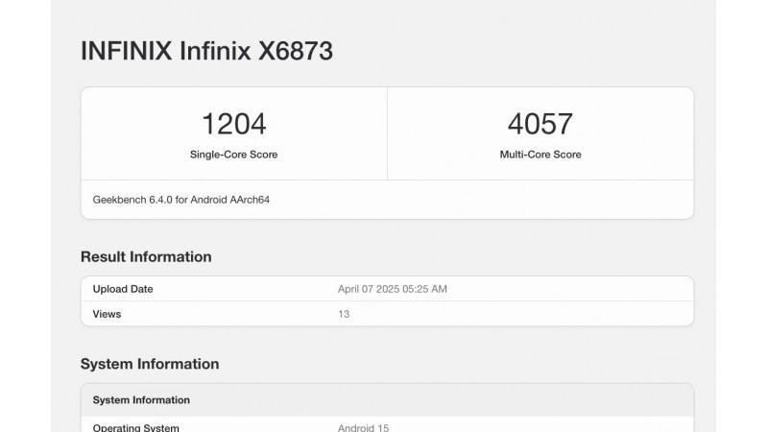768x432 pixels.
Task: Select the 1204 single-core score value
Action: [233, 124]
